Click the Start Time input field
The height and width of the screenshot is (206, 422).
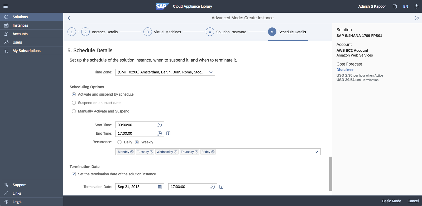140,125
